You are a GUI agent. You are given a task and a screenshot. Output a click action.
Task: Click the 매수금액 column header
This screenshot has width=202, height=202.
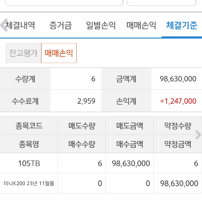[x=130, y=144]
